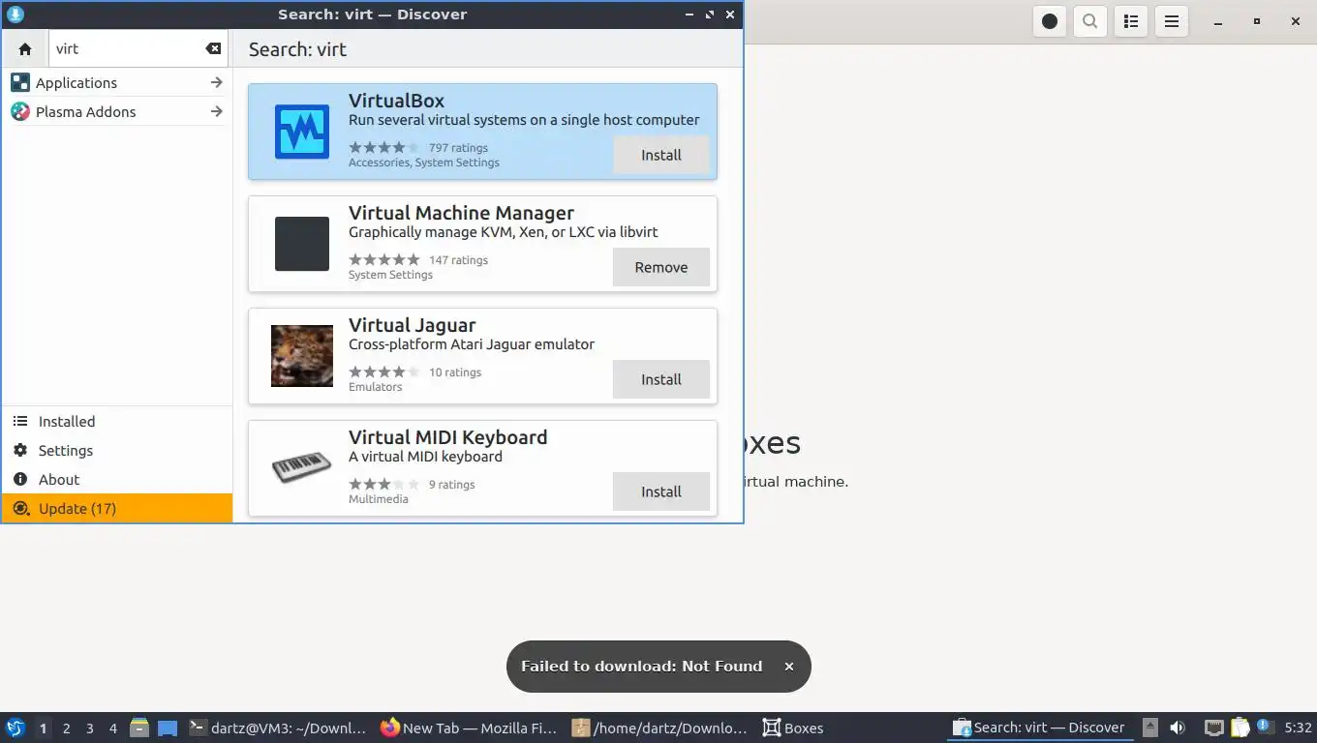Open the Virtual Jaguar title
This screenshot has height=743, width=1317.
[412, 325]
